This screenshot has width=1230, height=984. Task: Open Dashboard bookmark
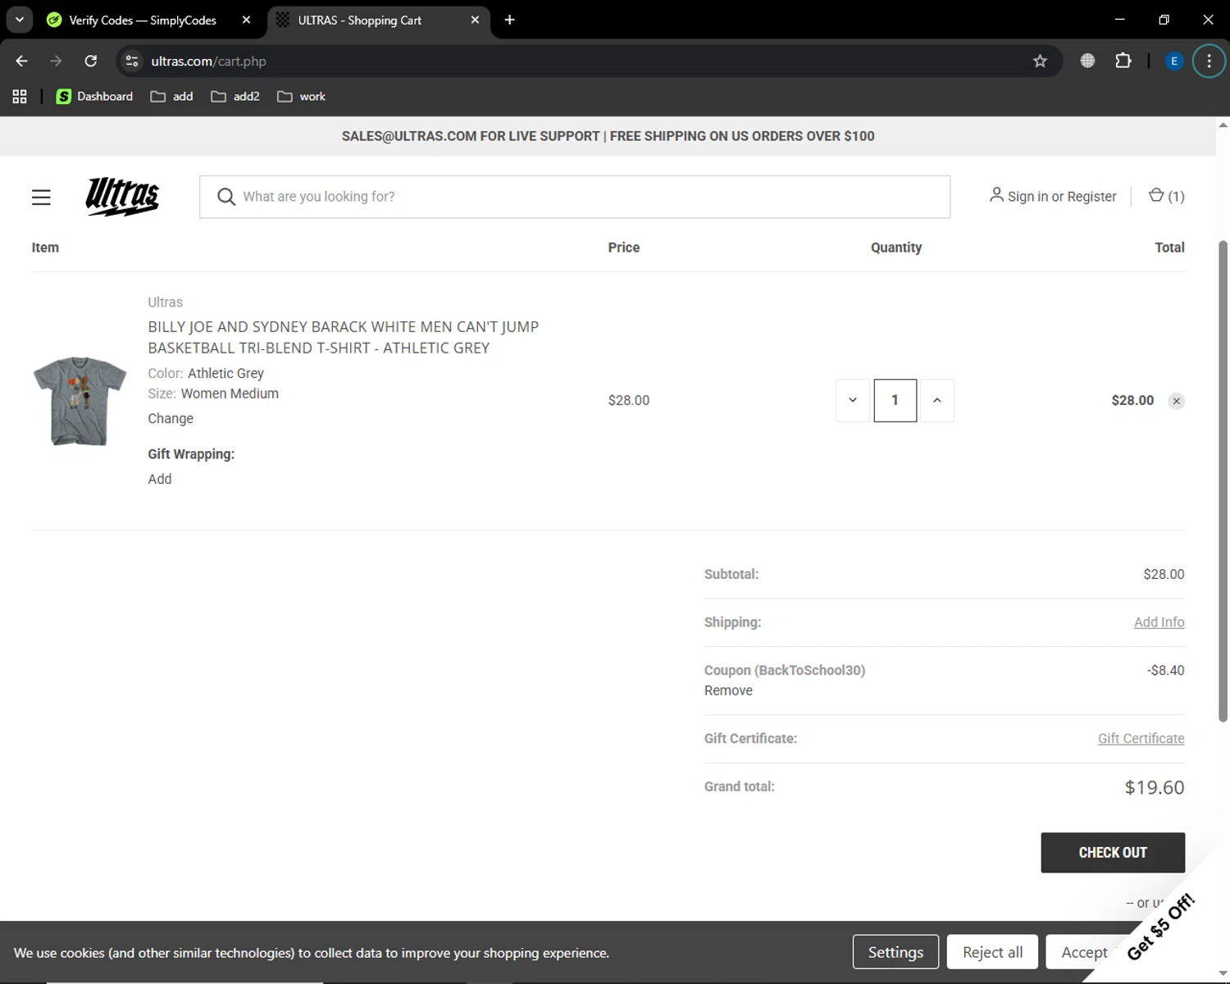click(94, 97)
